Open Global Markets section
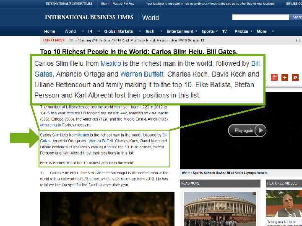Viewport: 302px width, 226px height. [x=118, y=31]
